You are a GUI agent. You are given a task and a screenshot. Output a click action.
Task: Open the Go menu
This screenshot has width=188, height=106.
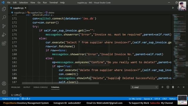tap(39, 3)
